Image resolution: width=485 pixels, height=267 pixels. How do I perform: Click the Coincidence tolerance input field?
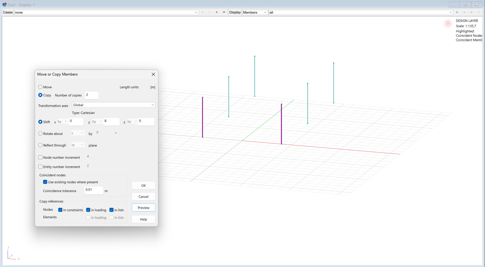coord(93,190)
